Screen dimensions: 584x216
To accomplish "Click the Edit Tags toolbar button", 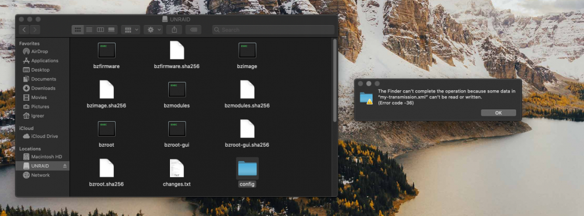I will [193, 30].
